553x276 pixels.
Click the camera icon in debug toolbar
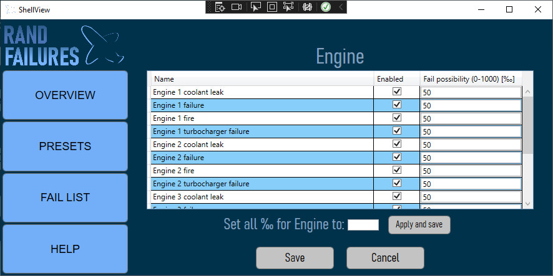click(x=237, y=7)
